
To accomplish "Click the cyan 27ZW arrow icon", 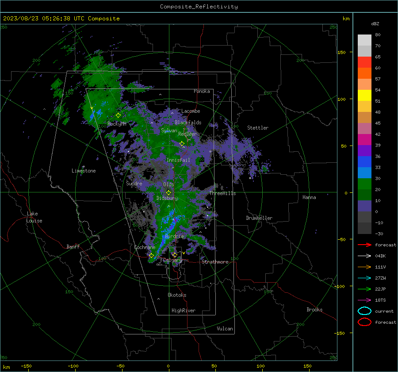I will 364,278.
